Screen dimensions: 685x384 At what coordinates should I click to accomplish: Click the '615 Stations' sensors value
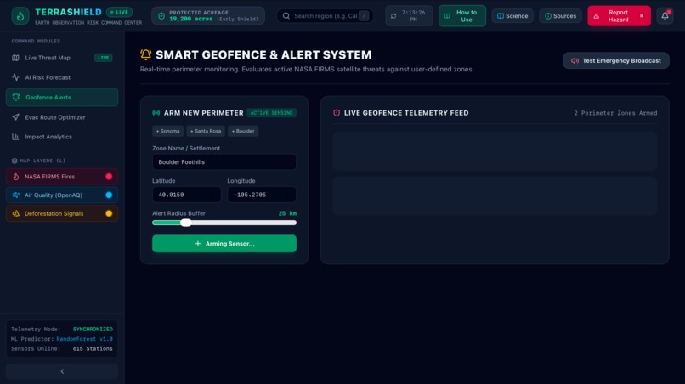pos(93,349)
